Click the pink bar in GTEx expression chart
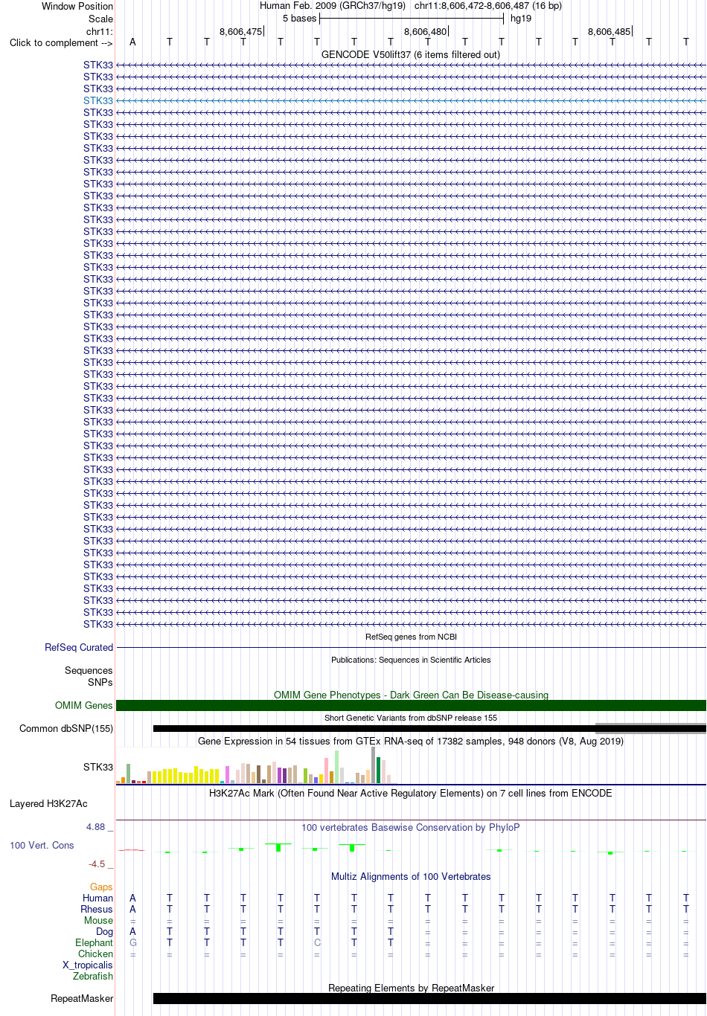 point(326,771)
